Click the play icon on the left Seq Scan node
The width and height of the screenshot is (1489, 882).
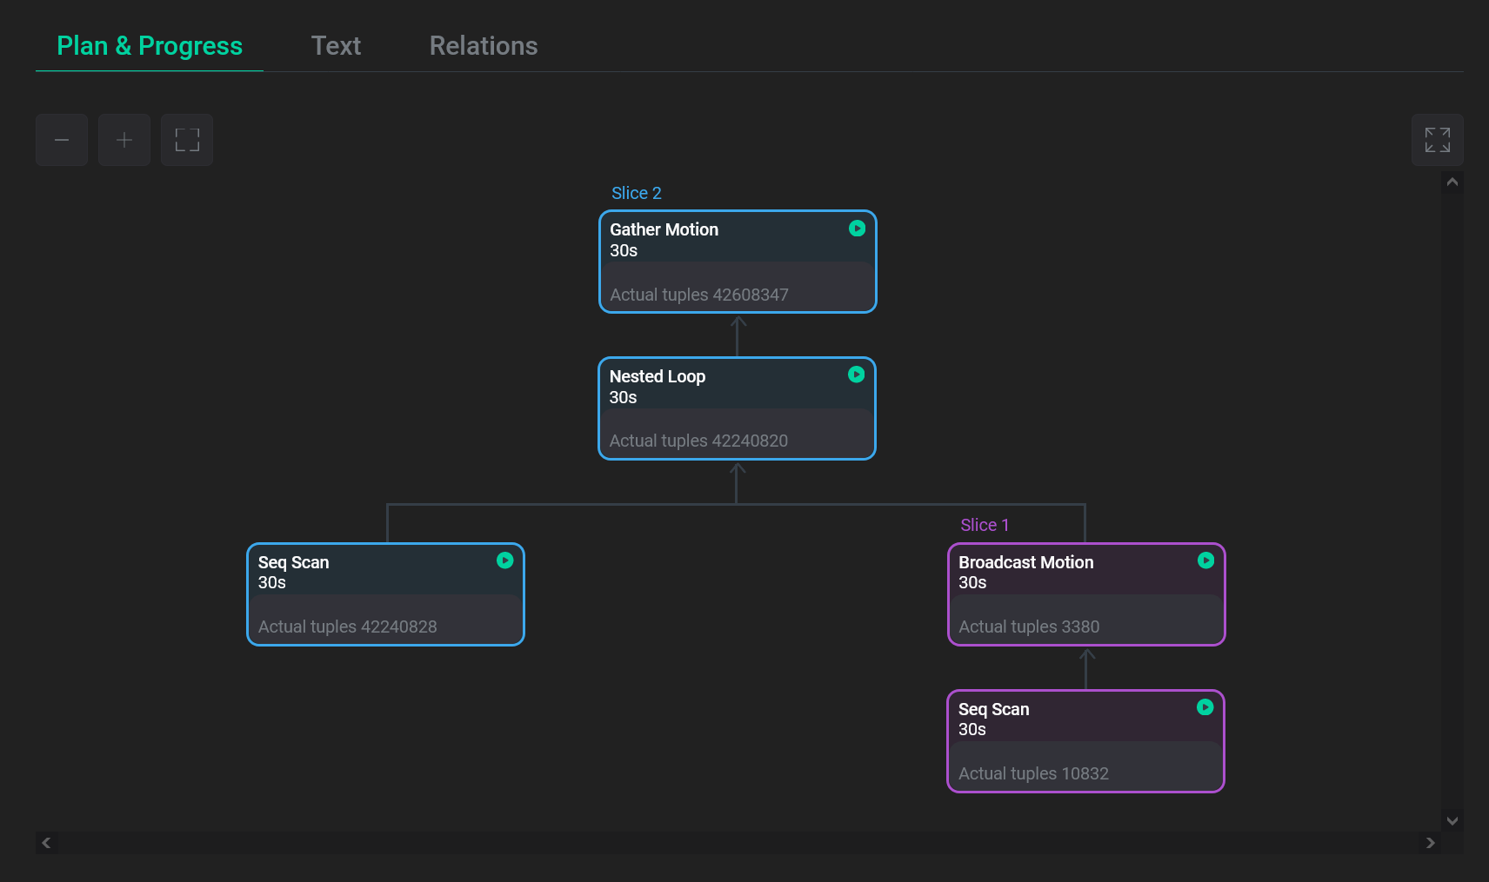505,560
